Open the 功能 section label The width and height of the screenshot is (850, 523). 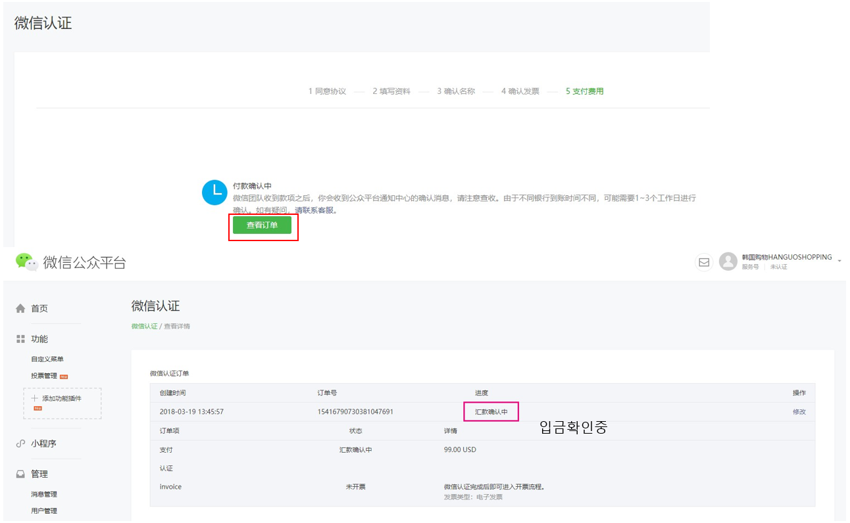click(x=39, y=339)
